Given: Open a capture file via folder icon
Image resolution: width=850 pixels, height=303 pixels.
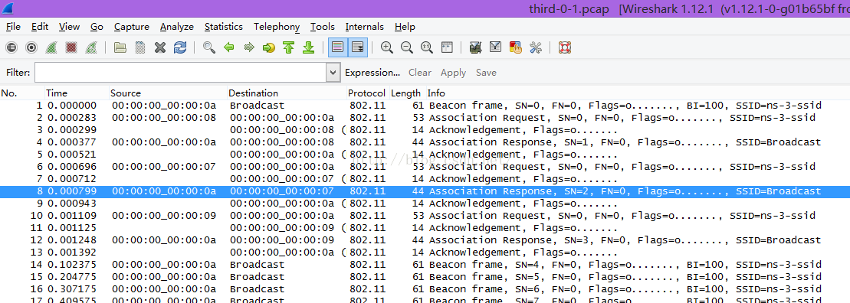Looking at the screenshot, I should [x=120, y=47].
